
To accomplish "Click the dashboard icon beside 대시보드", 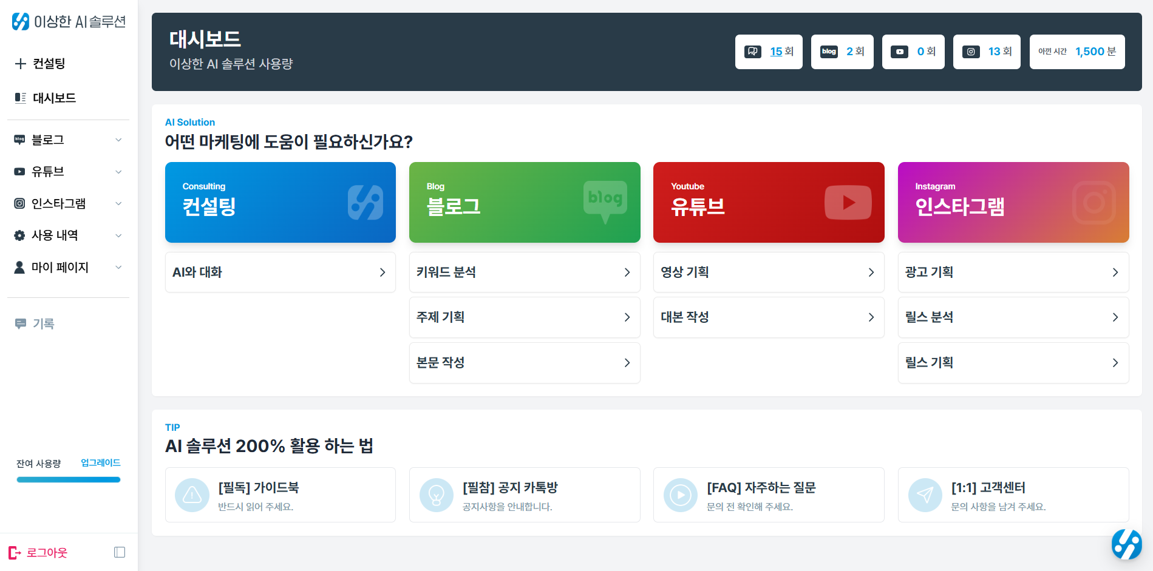I will pyautogui.click(x=20, y=98).
